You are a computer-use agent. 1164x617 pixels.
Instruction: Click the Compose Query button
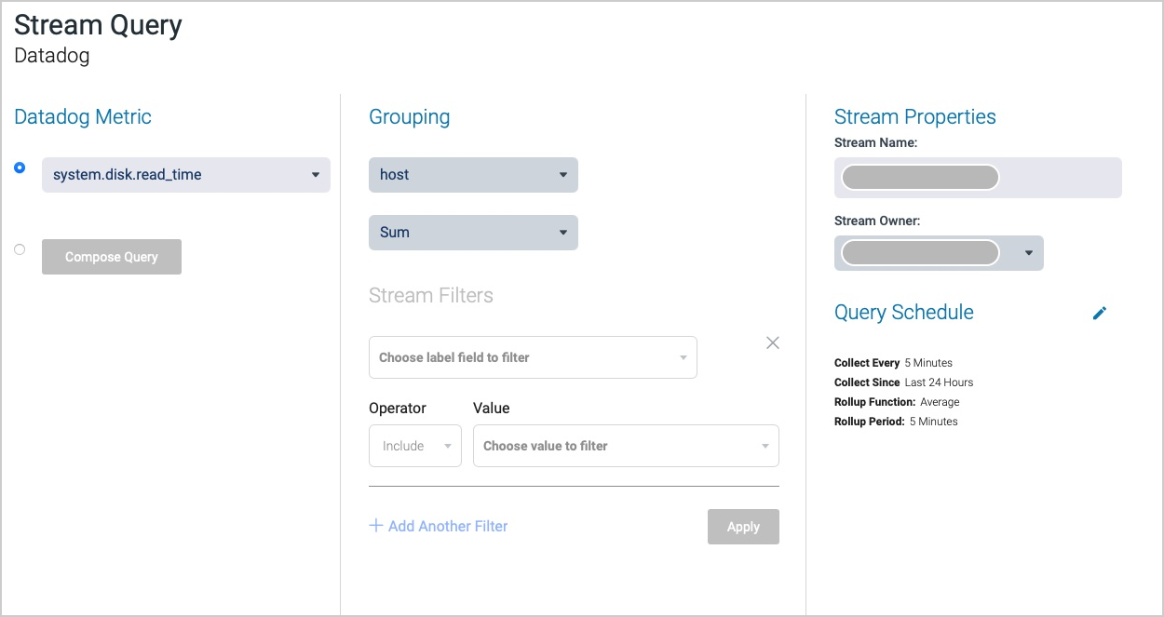[x=112, y=257]
